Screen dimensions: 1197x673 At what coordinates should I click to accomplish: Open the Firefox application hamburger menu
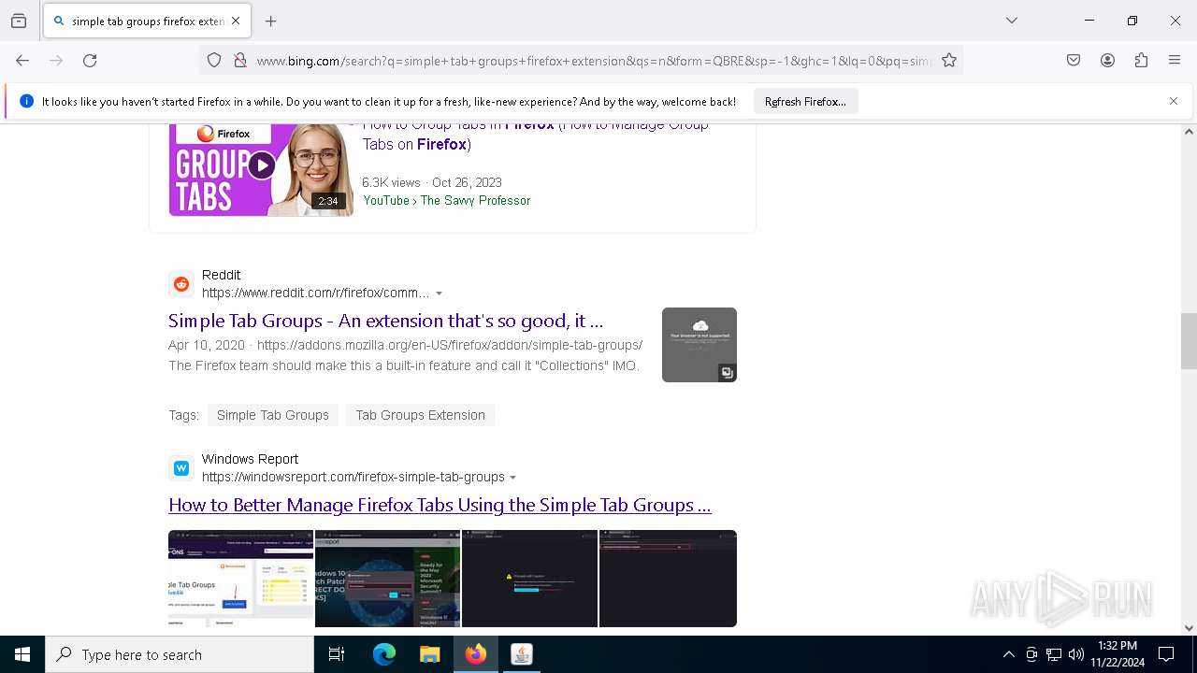click(1175, 61)
